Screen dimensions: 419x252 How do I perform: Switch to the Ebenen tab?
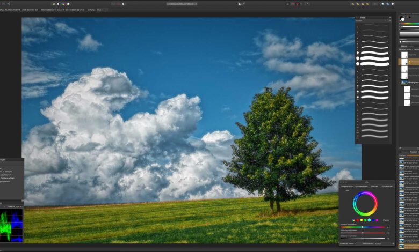tap(404, 46)
